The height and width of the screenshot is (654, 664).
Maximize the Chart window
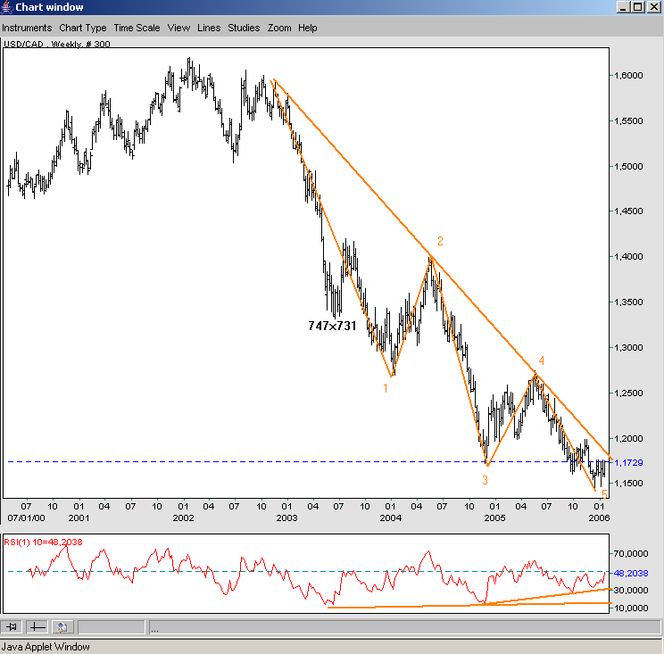(x=637, y=7)
